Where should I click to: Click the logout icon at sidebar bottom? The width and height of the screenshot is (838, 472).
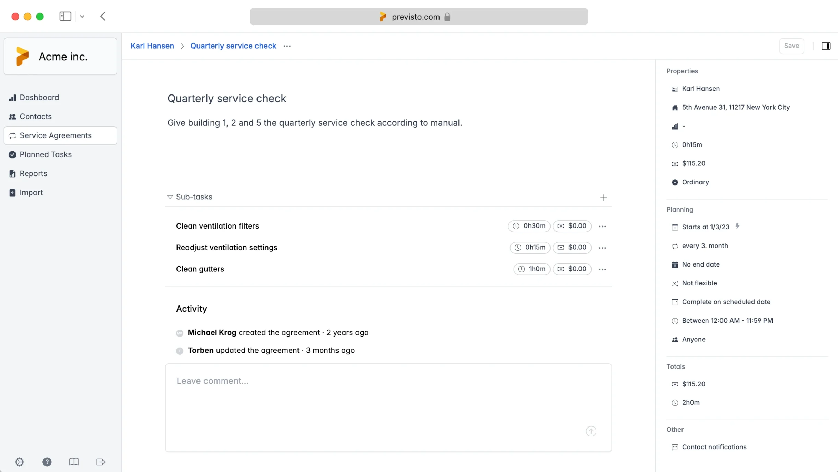[101, 462]
